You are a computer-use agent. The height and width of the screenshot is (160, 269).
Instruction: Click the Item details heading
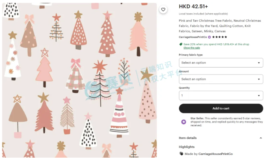click(x=188, y=138)
